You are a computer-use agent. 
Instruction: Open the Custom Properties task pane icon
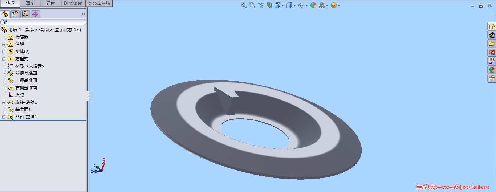pyautogui.click(x=492, y=78)
